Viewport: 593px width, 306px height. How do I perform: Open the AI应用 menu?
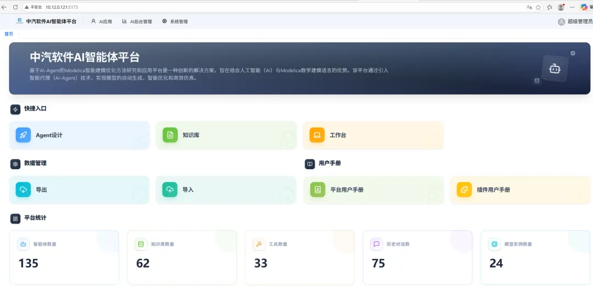click(x=102, y=21)
